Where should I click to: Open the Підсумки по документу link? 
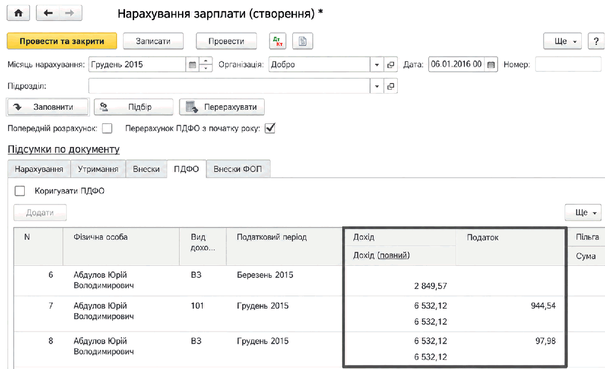[64, 150]
